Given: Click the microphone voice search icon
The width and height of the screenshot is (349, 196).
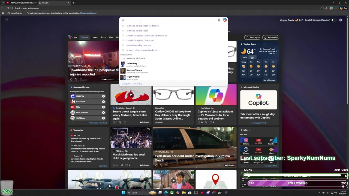Looking at the screenshot, I should point(219,20).
